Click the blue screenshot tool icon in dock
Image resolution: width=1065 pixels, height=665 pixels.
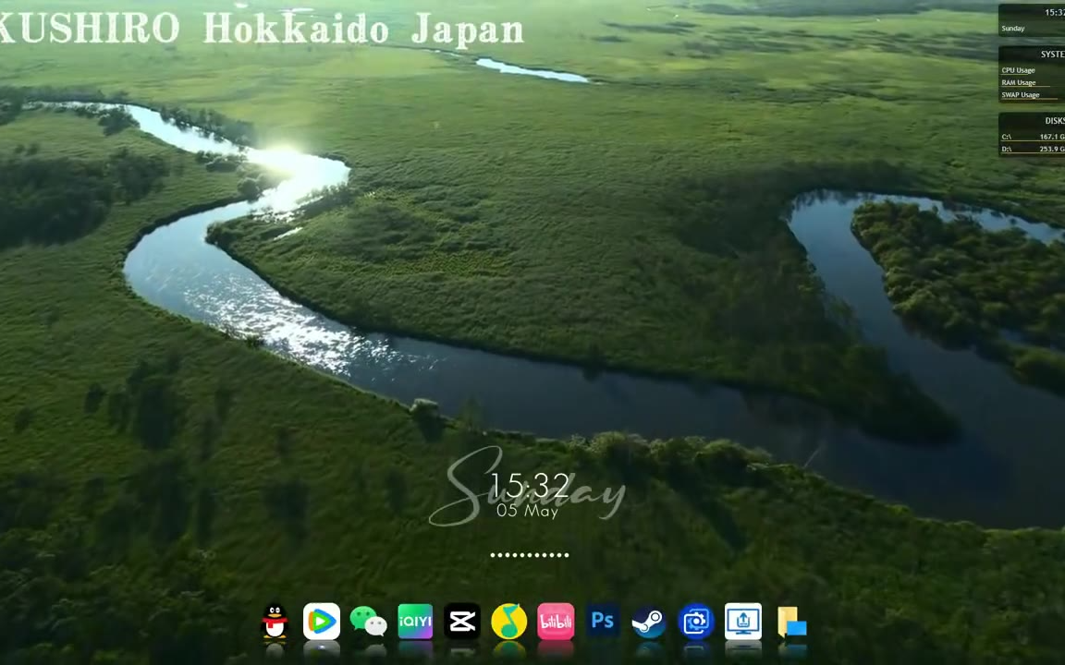click(696, 622)
